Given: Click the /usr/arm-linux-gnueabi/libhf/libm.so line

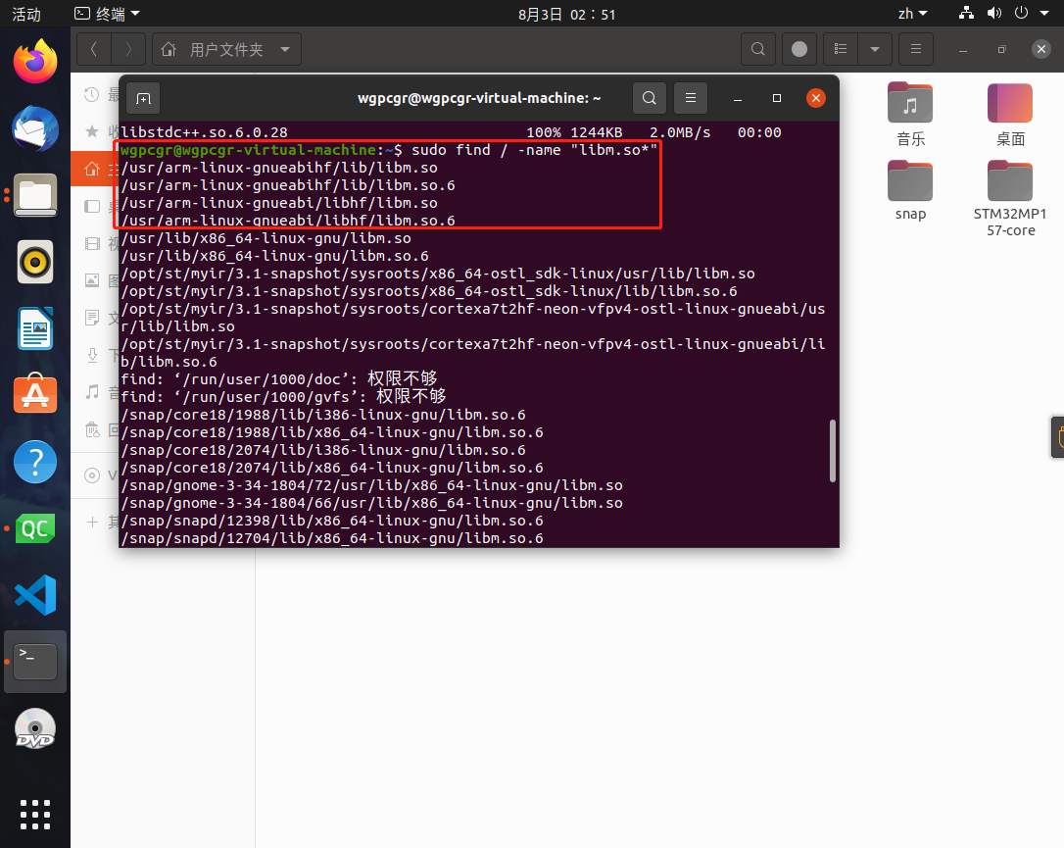Looking at the screenshot, I should 279,203.
